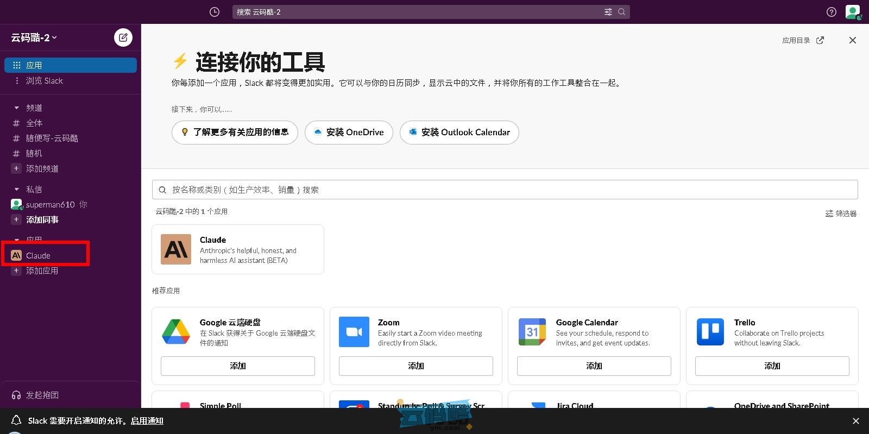This screenshot has width=869, height=434.
Task: Click the compose new message icon
Action: point(123,37)
